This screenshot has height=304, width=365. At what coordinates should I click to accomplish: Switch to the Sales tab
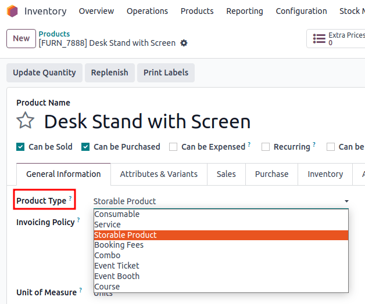pos(226,174)
